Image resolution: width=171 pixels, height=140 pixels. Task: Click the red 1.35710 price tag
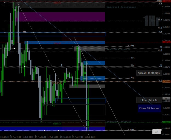pyautogui.click(x=166, y=42)
